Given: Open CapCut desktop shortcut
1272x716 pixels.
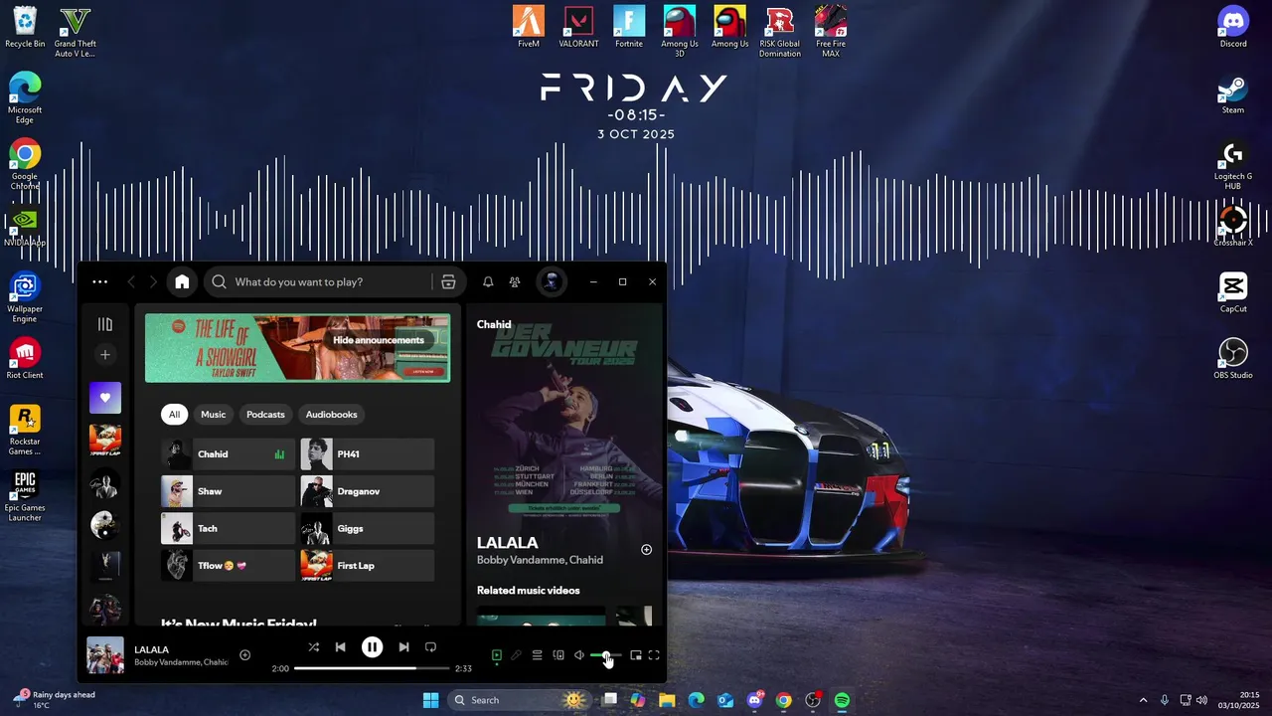Looking at the screenshot, I should (x=1233, y=291).
